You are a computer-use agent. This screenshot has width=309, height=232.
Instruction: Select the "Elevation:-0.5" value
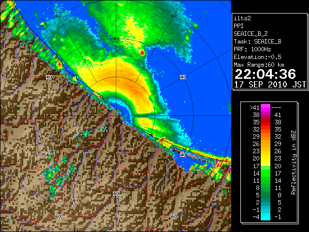pyautogui.click(x=257, y=57)
